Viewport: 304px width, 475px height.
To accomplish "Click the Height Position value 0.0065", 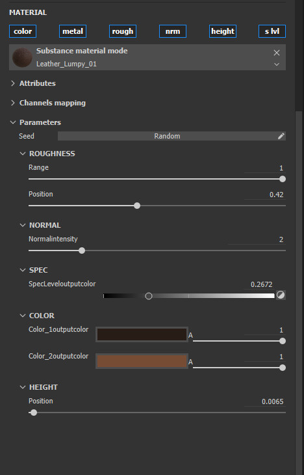I will click(x=264, y=401).
